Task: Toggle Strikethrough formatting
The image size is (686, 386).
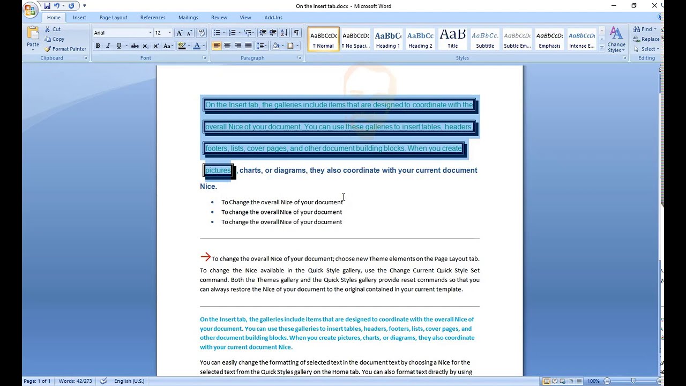Action: click(x=135, y=46)
